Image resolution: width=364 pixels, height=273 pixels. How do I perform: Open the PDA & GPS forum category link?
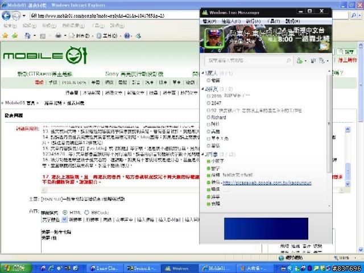74,82
